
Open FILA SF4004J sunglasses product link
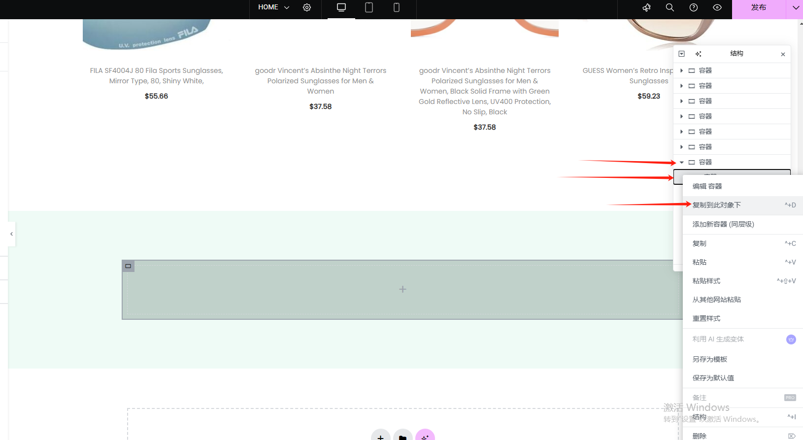pyautogui.click(x=156, y=76)
